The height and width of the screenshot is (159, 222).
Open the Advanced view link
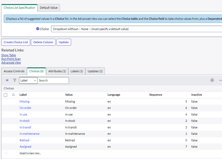11,62
